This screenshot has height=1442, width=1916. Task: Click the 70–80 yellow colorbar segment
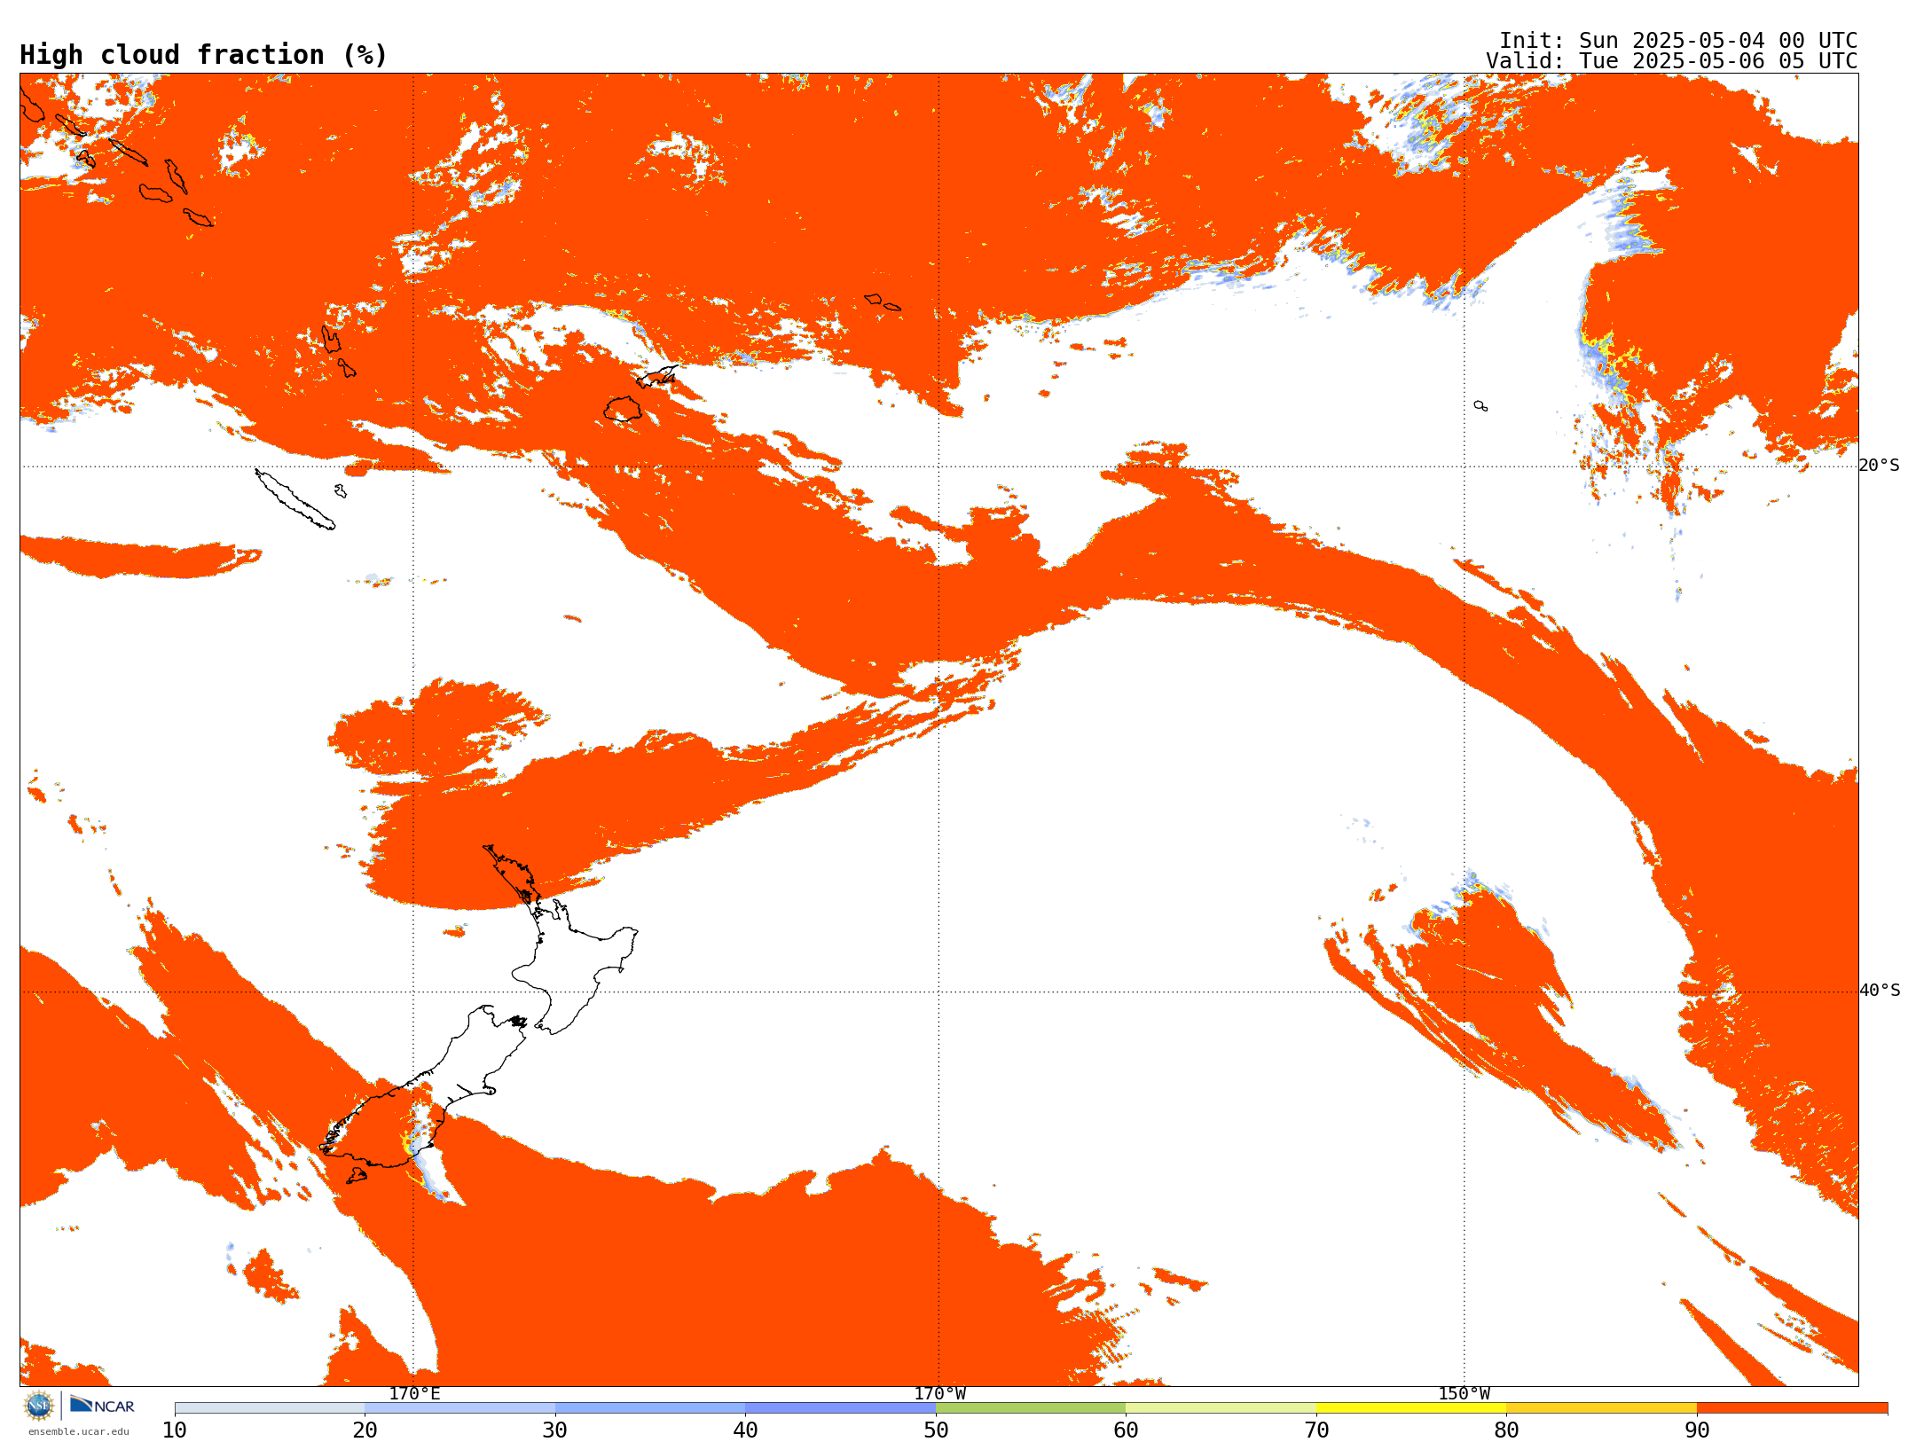(1411, 1408)
